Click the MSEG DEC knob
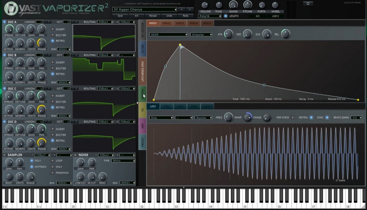Image resolution: width=367 pixels, height=210 pixels. click(248, 34)
